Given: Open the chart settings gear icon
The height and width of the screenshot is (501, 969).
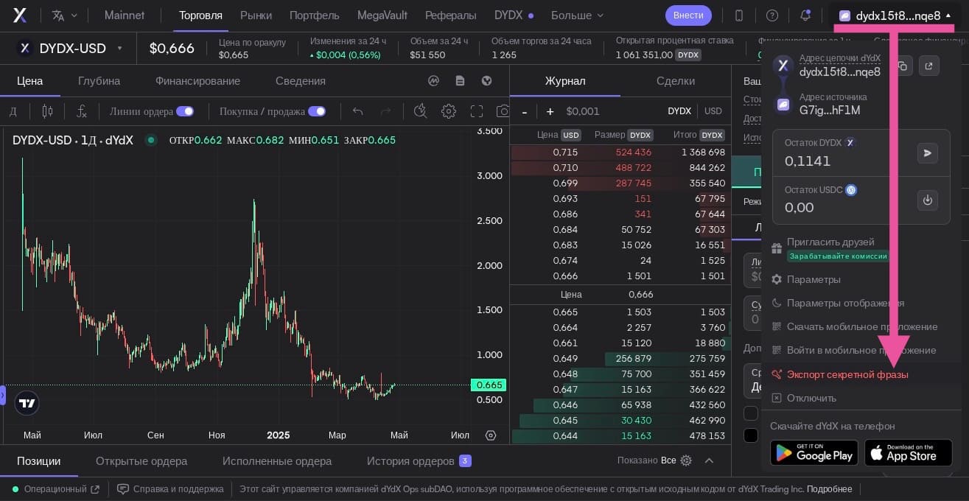Looking at the screenshot, I should pos(449,111).
